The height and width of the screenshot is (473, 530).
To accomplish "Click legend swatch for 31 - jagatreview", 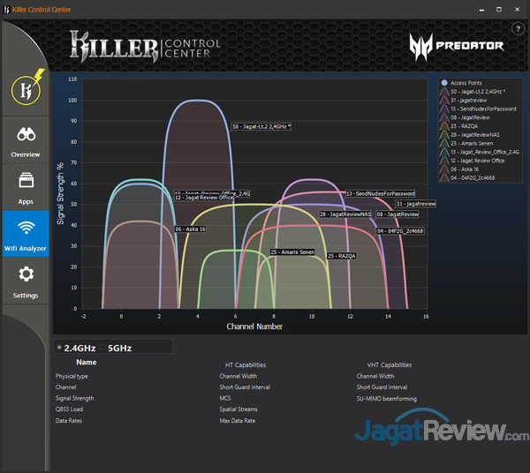I will pyautogui.click(x=444, y=101).
